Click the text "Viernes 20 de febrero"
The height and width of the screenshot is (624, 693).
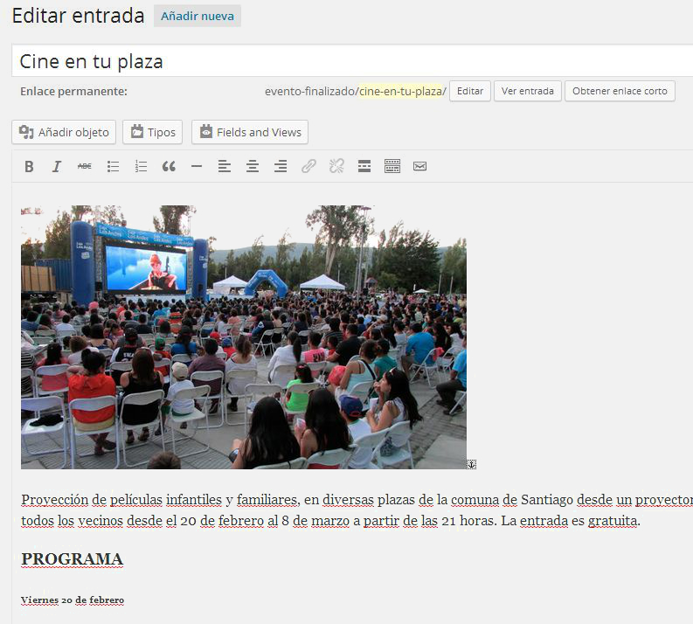(x=73, y=600)
